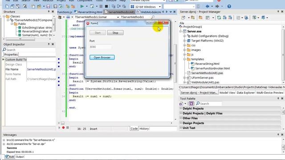Click Open Browser button in Form1
The width and height of the screenshot is (285, 160).
point(102,57)
